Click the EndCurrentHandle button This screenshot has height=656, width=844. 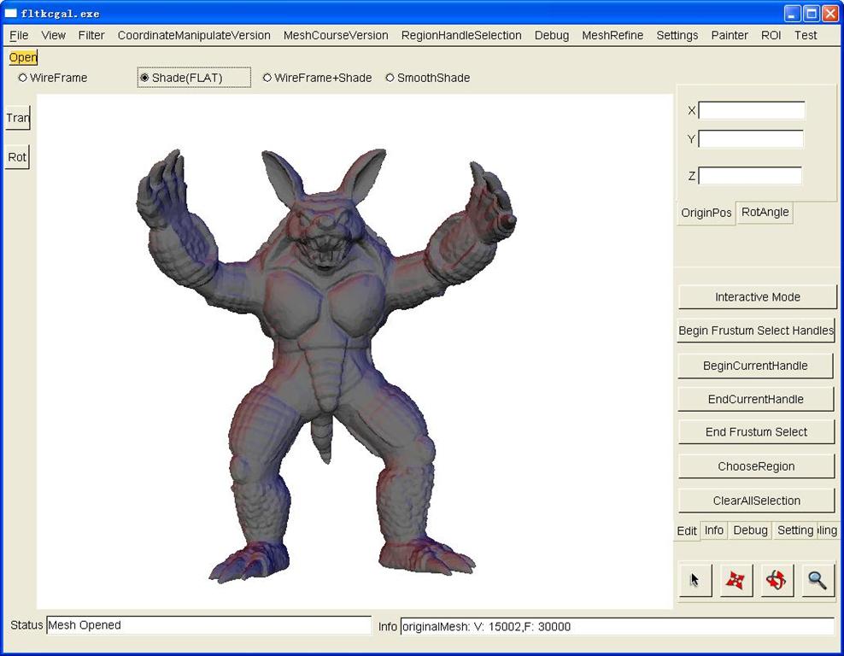pyautogui.click(x=756, y=399)
